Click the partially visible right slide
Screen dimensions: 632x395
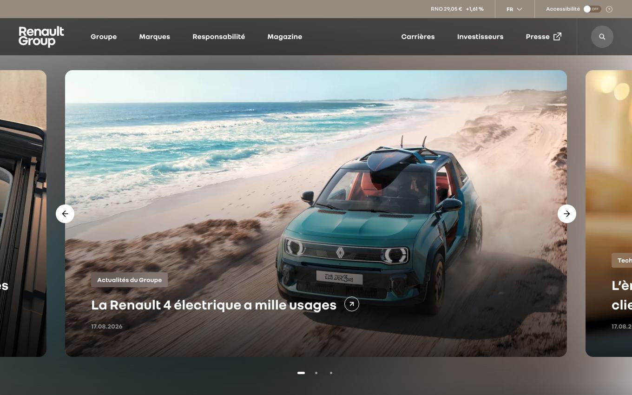point(609,214)
